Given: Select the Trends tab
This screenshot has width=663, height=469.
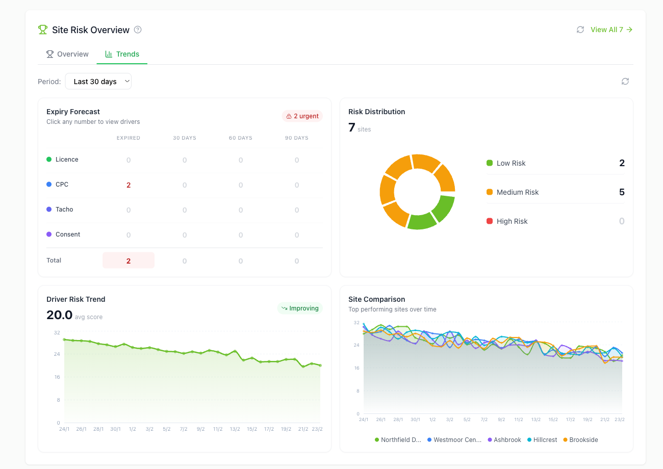Looking at the screenshot, I should [122, 54].
